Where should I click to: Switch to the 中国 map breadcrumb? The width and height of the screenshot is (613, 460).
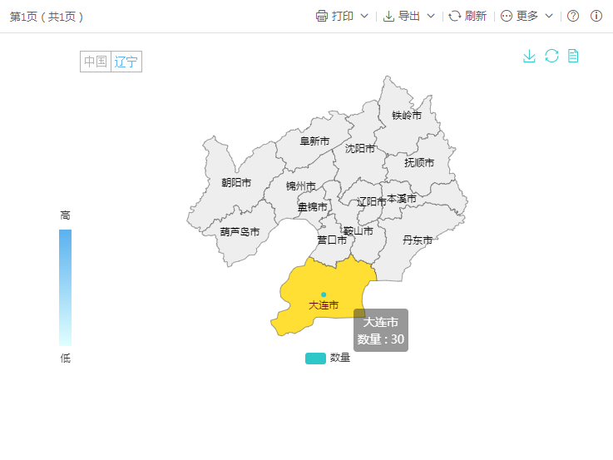click(96, 62)
